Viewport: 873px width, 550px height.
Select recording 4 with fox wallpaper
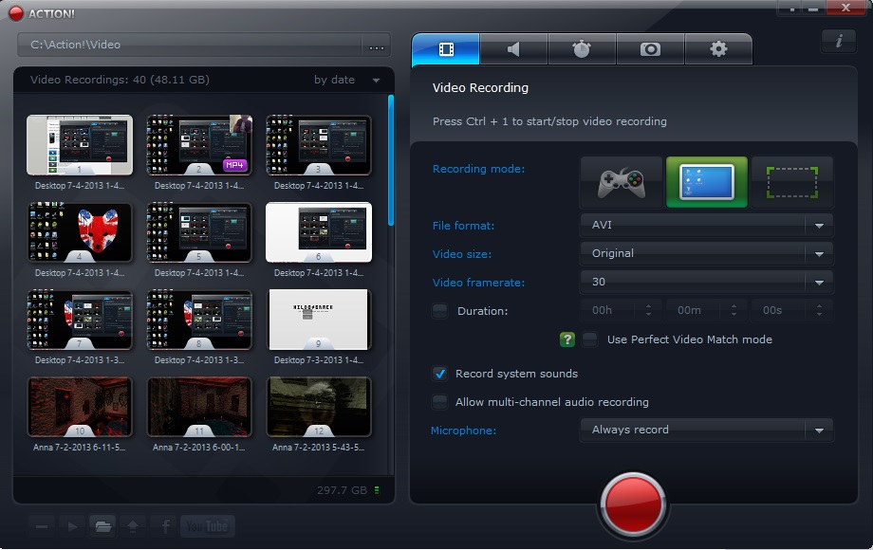pyautogui.click(x=80, y=232)
